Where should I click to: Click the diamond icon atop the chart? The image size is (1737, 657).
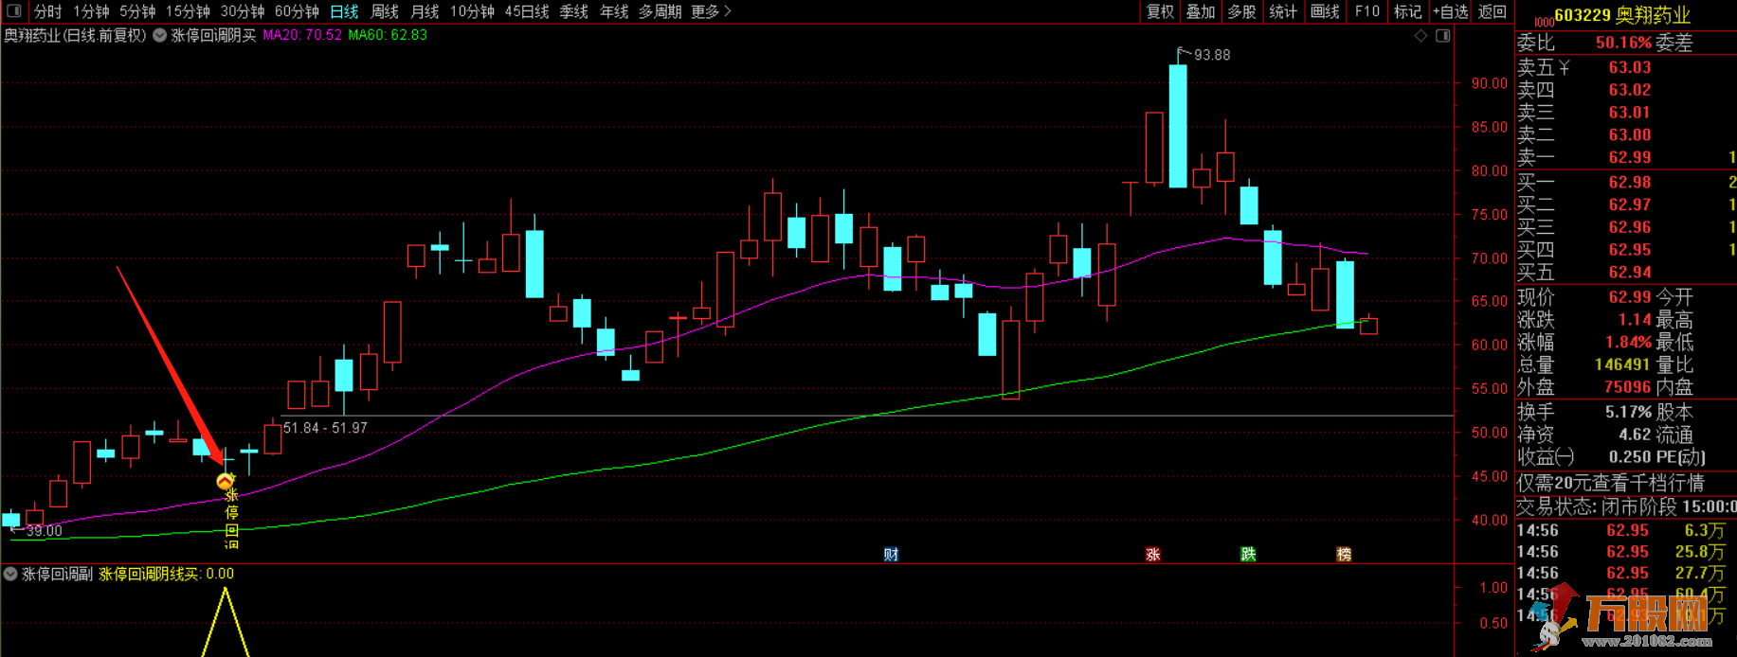(1420, 36)
